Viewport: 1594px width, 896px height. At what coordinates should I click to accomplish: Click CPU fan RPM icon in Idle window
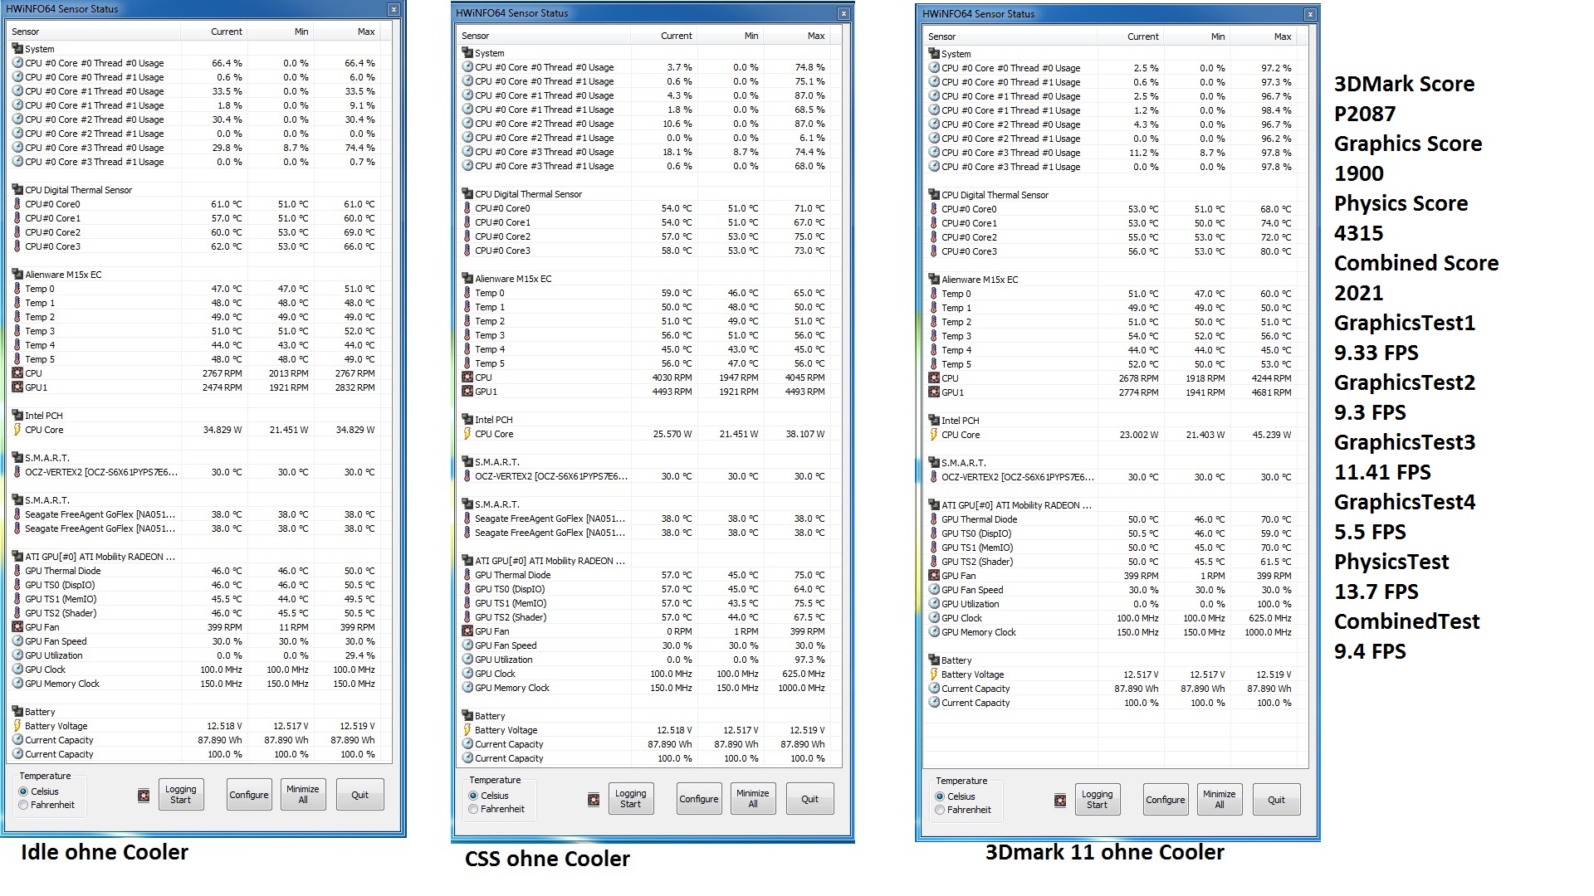click(17, 373)
